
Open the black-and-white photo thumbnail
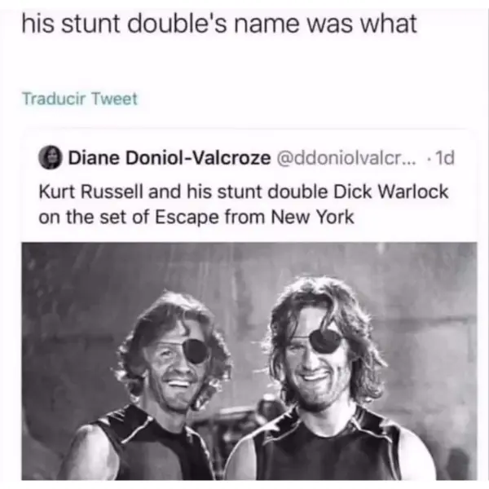[x=249, y=361]
